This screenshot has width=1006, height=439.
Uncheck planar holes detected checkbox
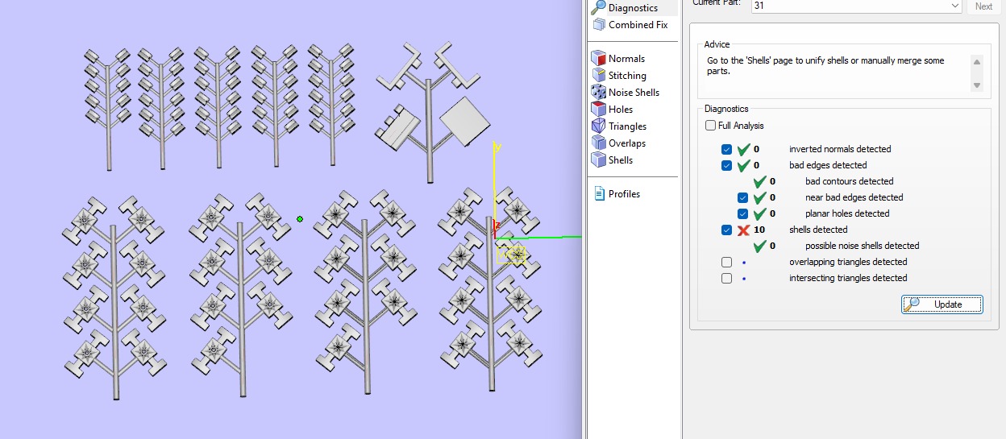point(742,213)
